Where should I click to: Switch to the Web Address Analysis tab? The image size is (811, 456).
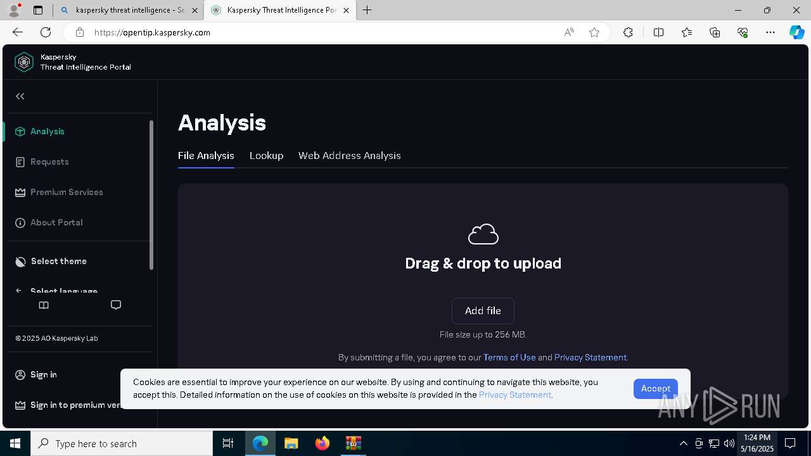(x=350, y=155)
